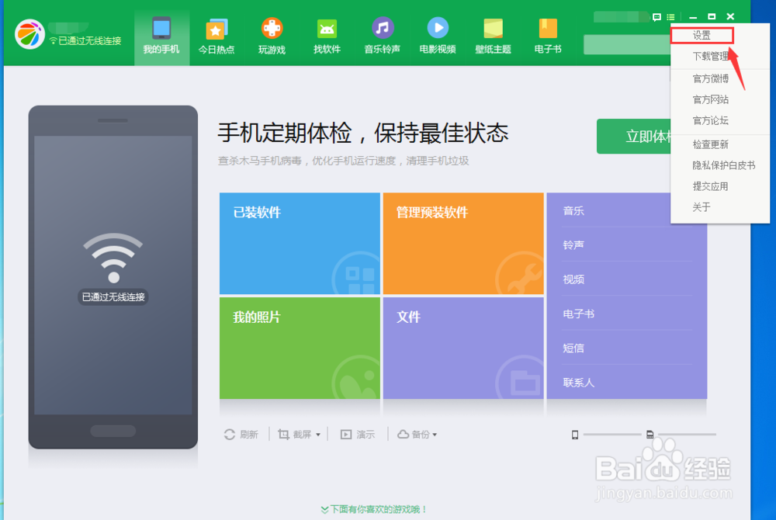Open the 我的手机 tab
Image resolution: width=776 pixels, height=520 pixels.
pyautogui.click(x=161, y=36)
